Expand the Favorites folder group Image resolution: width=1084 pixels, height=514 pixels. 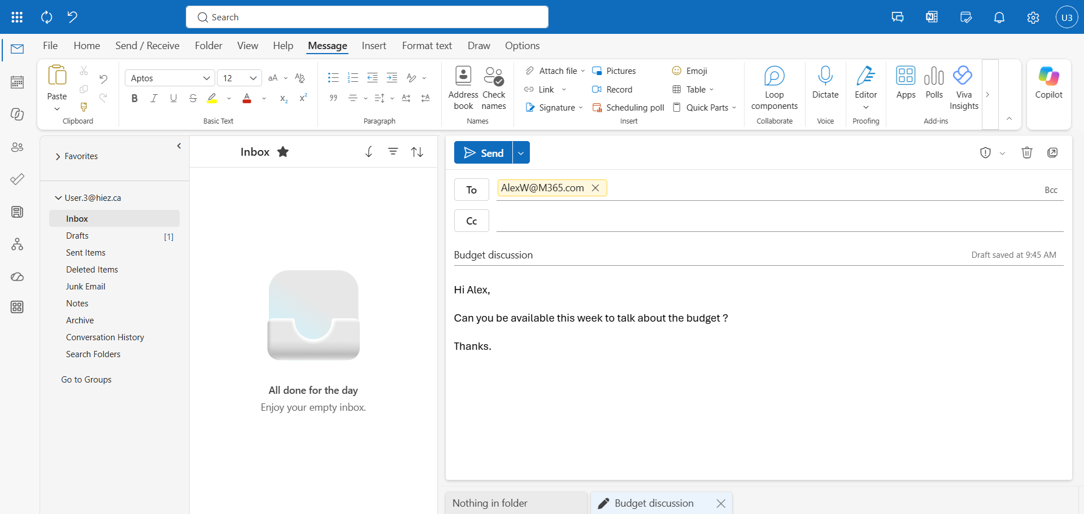58,156
